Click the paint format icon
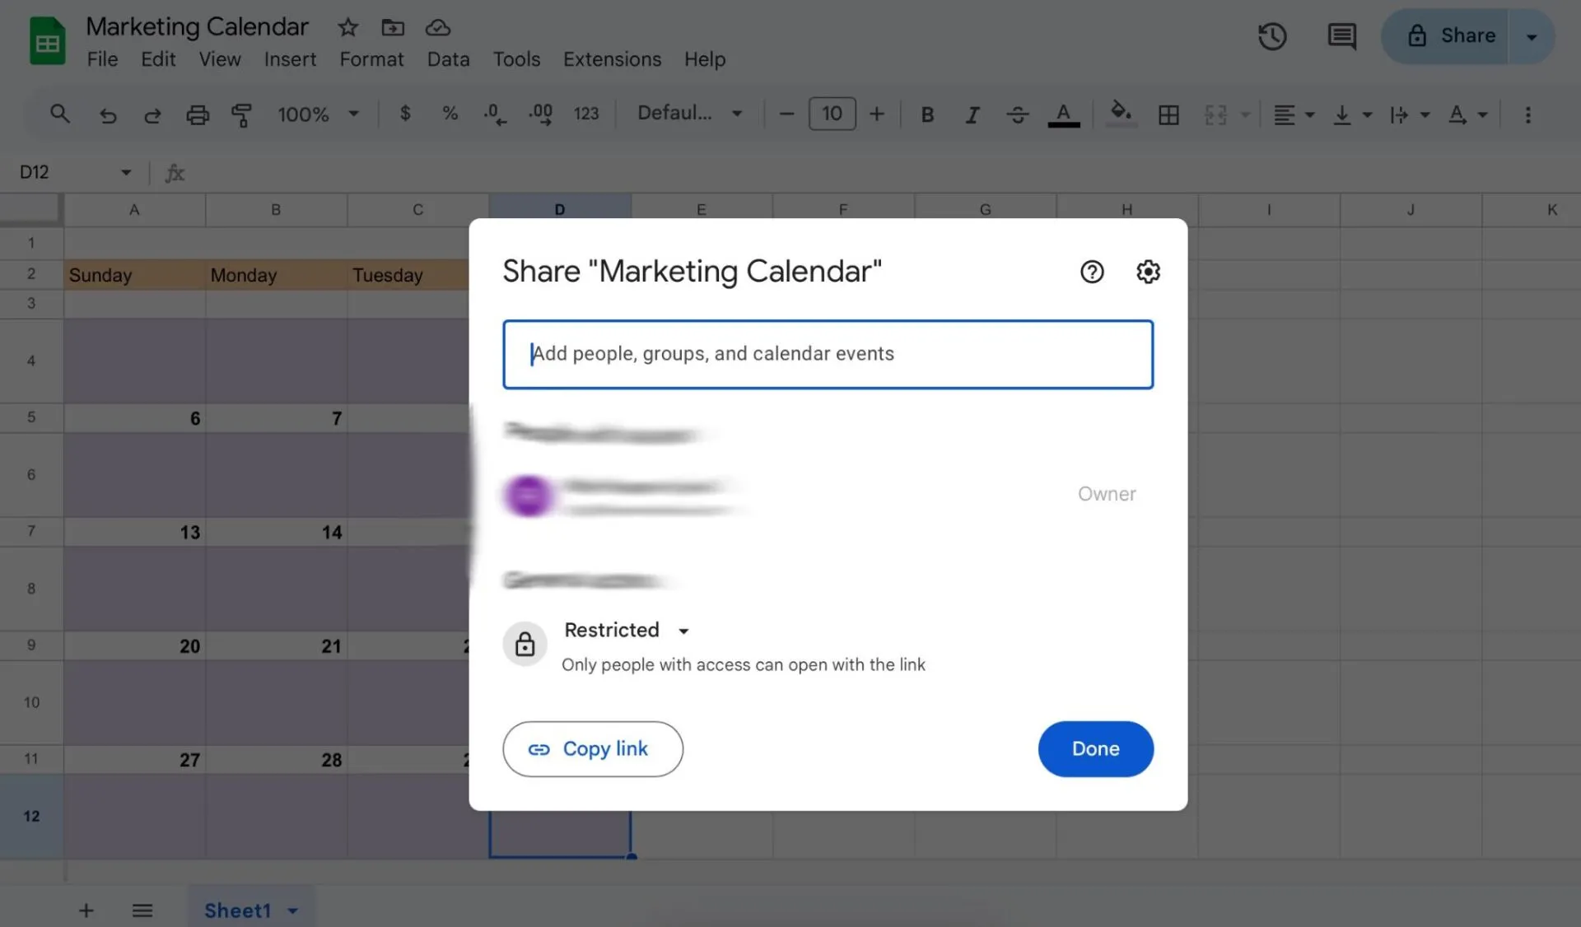The width and height of the screenshot is (1581, 927). (x=241, y=114)
